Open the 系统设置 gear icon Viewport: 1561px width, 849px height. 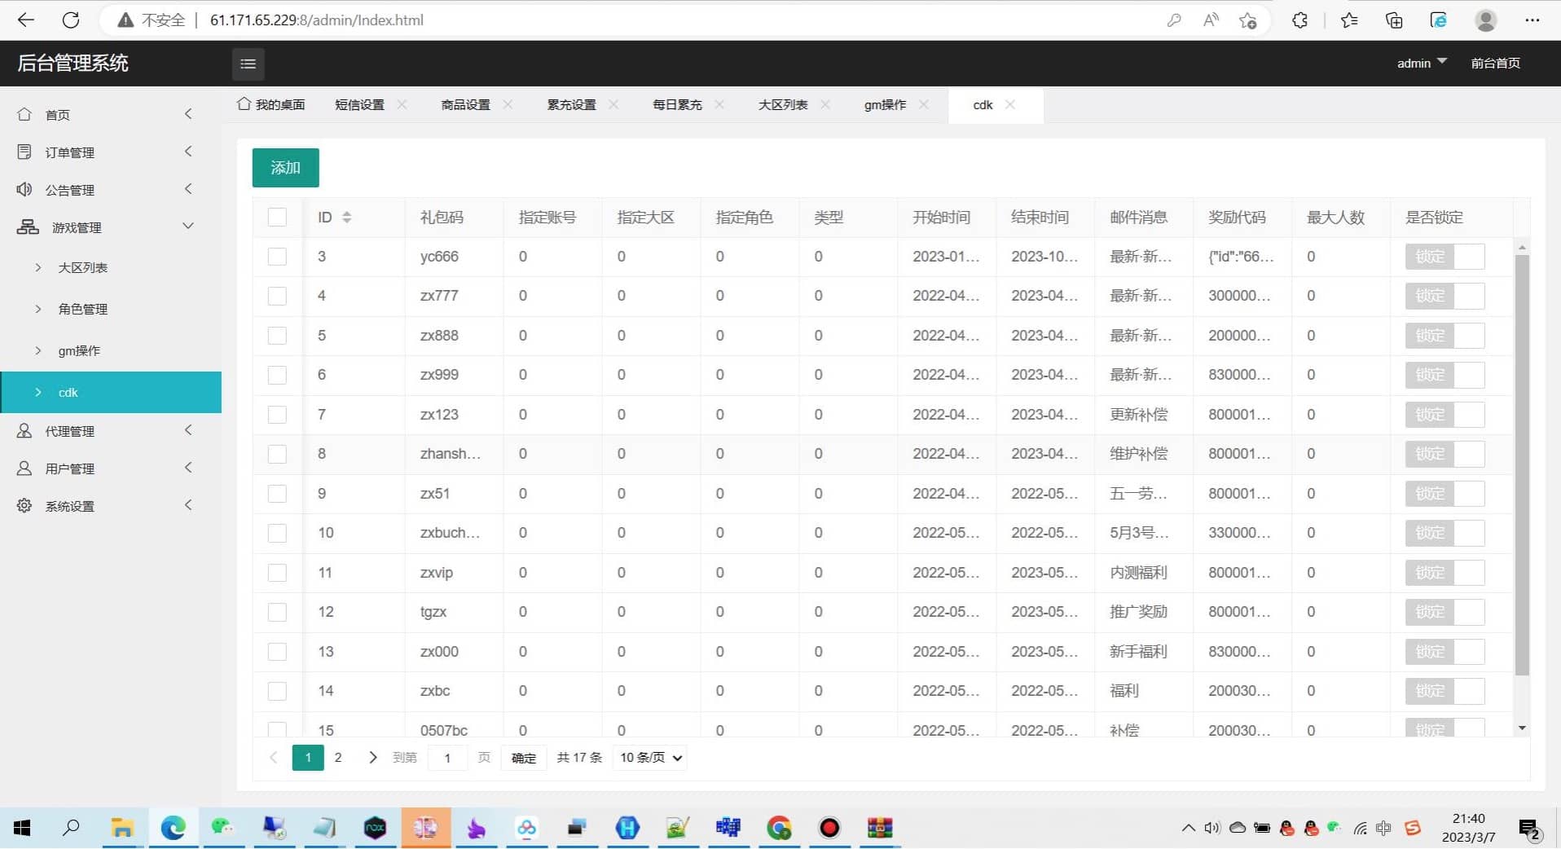click(x=23, y=505)
